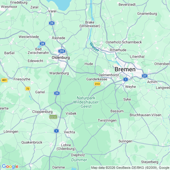Select the Cloppenburg town label
Image resolution: width=170 pixels, height=170 pixels.
tap(42, 112)
